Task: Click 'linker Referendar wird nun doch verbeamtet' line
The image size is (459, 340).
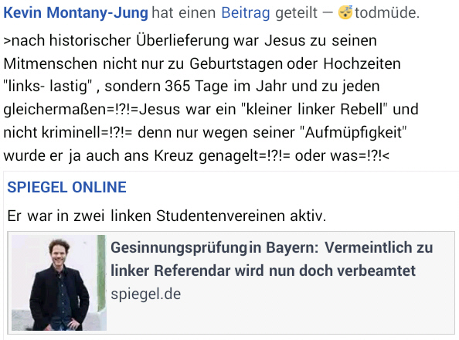Action: click(263, 270)
